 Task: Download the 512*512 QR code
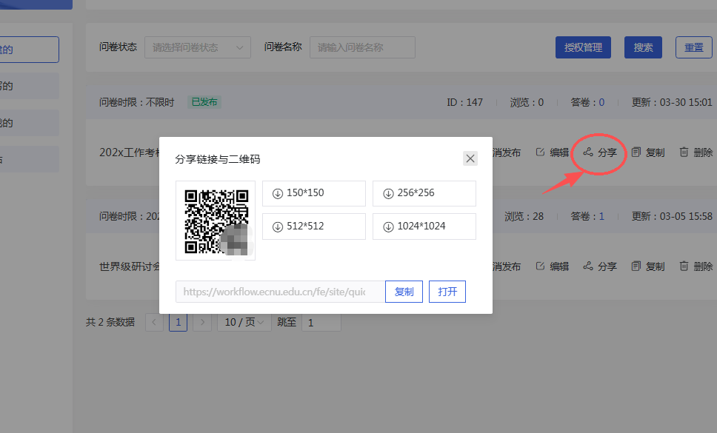point(314,226)
